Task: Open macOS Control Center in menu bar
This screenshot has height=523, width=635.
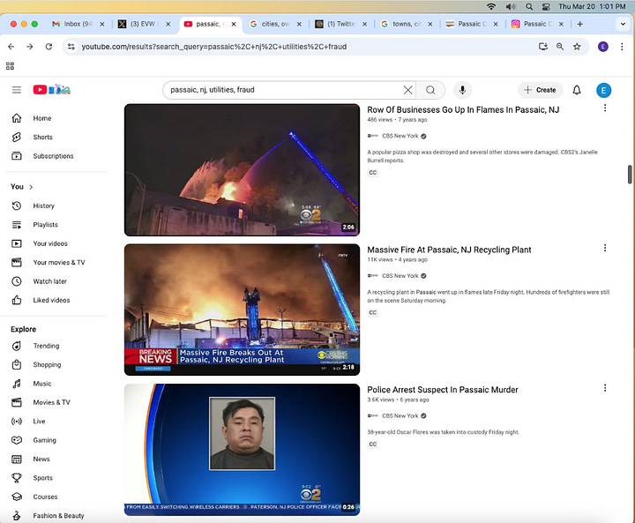Action: pos(546,6)
